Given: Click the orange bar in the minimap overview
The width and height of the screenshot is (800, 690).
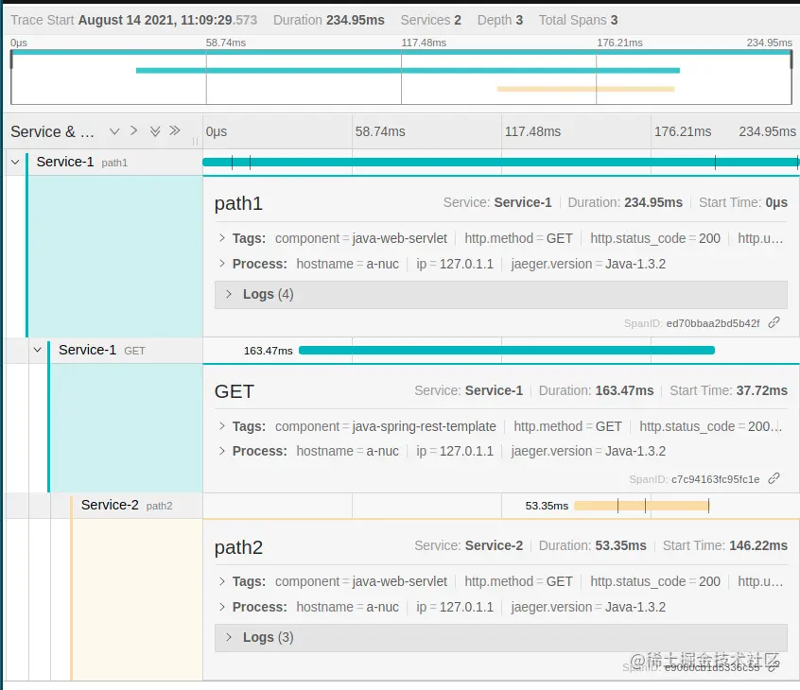Looking at the screenshot, I should 585,89.
